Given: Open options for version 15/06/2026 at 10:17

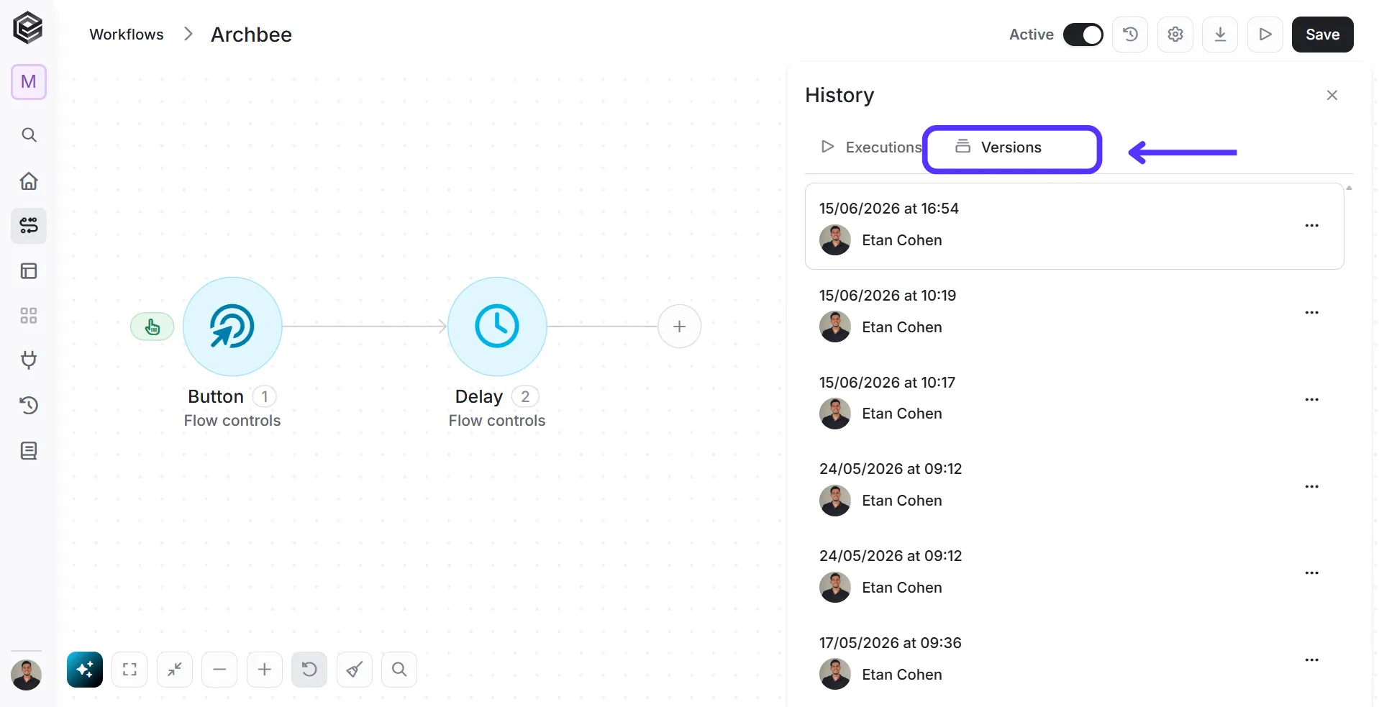Looking at the screenshot, I should [1312, 400].
